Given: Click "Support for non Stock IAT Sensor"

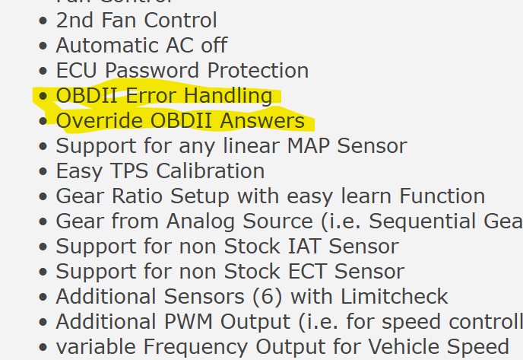Looking at the screenshot, I should pos(227,246).
